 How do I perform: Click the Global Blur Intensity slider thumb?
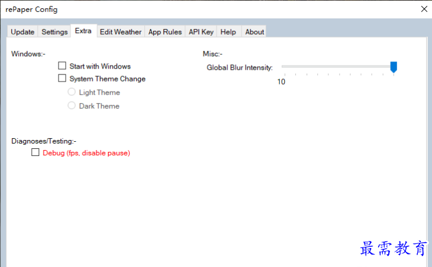click(x=394, y=67)
